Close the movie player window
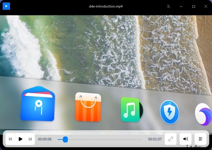212x150 pixels. (x=206, y=6)
